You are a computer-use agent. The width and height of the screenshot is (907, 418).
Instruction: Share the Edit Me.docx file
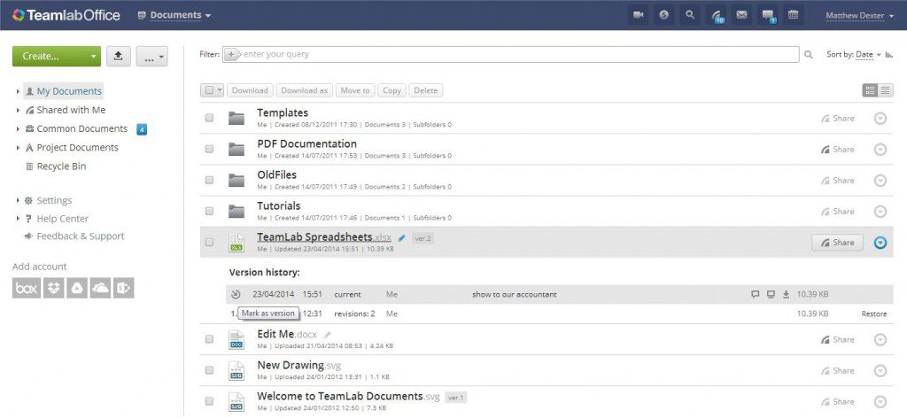coord(837,339)
